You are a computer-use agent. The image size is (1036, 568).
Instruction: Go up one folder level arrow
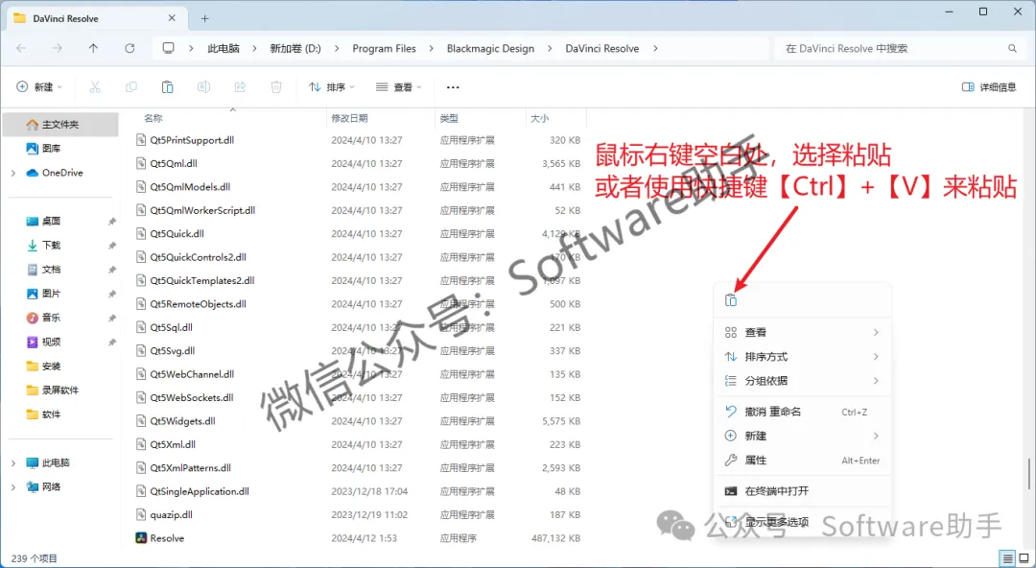point(93,48)
